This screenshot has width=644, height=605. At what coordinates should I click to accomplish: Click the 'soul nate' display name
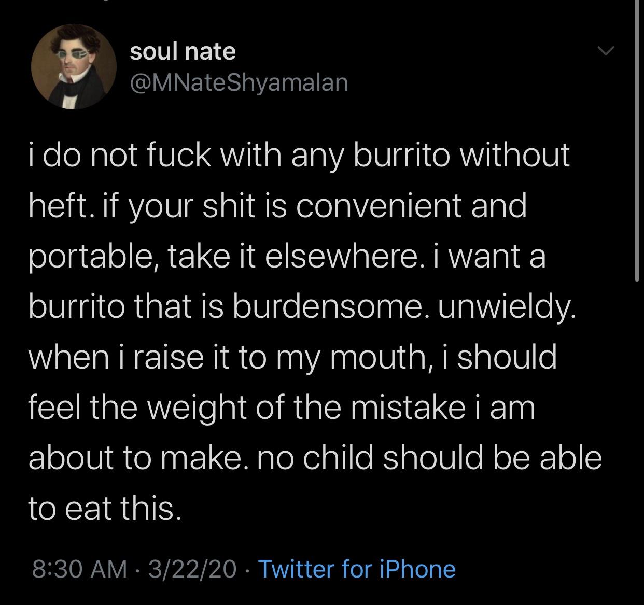pos(183,51)
